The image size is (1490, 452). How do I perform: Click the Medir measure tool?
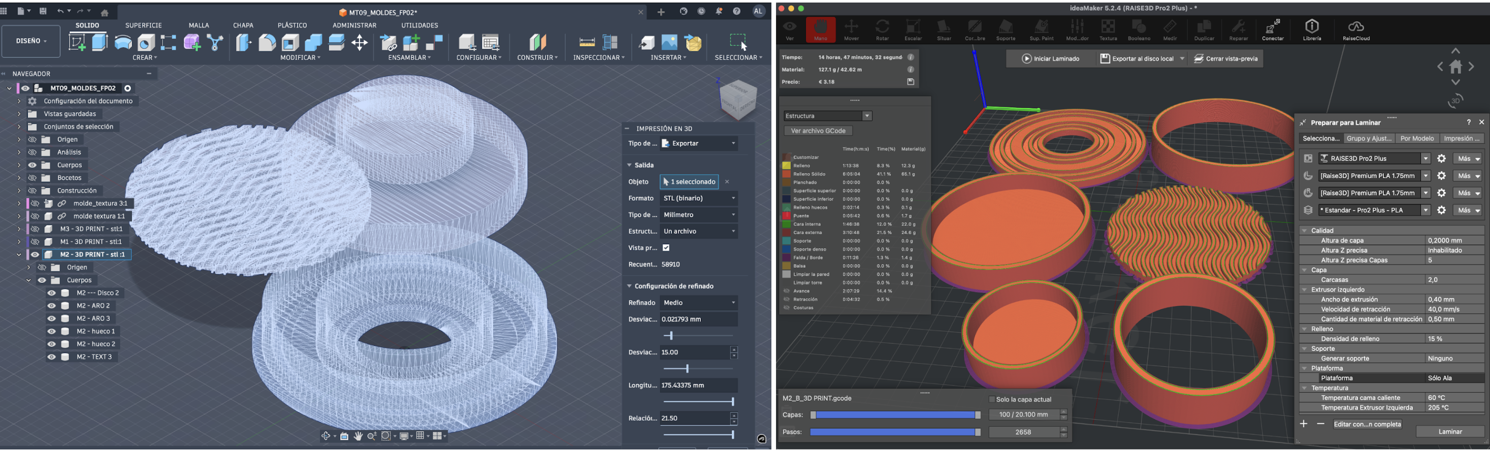coord(1170,29)
